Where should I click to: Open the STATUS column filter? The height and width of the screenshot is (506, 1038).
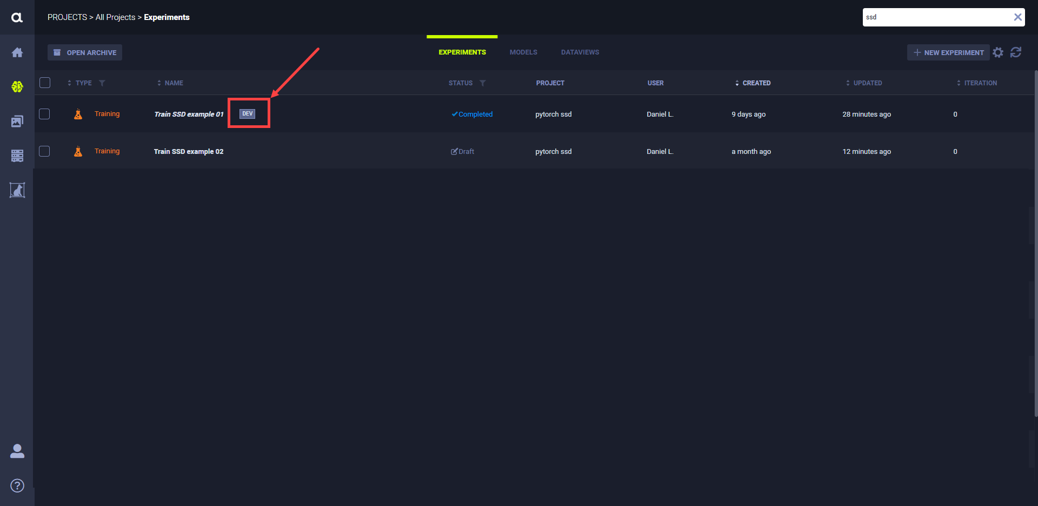tap(483, 83)
